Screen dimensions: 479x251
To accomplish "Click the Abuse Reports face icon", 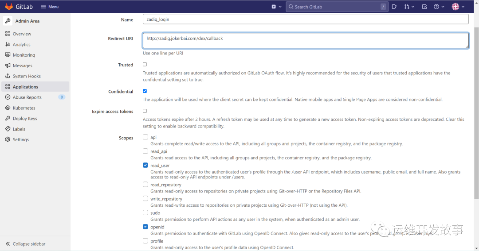I will [8, 97].
